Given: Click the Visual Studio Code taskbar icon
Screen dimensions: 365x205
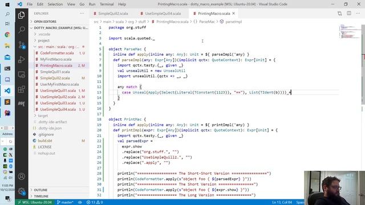Looking at the screenshot, I should click(x=7, y=91).
